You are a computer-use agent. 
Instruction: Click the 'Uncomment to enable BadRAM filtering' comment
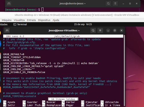pyautogui.click(x=52, y=78)
